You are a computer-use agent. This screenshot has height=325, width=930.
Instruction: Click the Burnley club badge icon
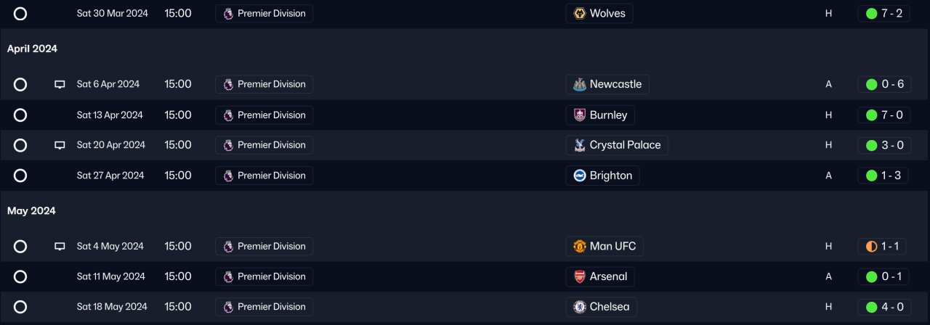[x=579, y=115]
